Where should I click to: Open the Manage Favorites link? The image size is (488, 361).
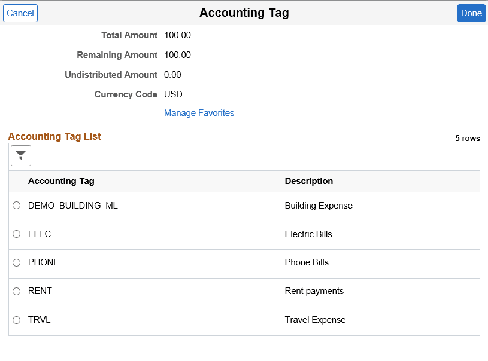pyautogui.click(x=199, y=112)
